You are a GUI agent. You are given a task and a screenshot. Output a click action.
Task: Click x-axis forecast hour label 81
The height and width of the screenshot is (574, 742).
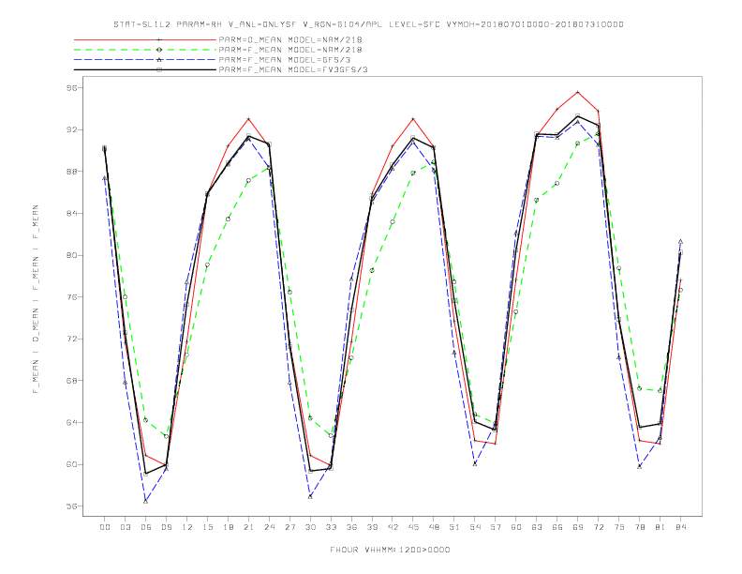[x=660, y=527]
